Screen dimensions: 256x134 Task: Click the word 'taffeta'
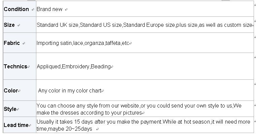pyautogui.click(x=113, y=43)
